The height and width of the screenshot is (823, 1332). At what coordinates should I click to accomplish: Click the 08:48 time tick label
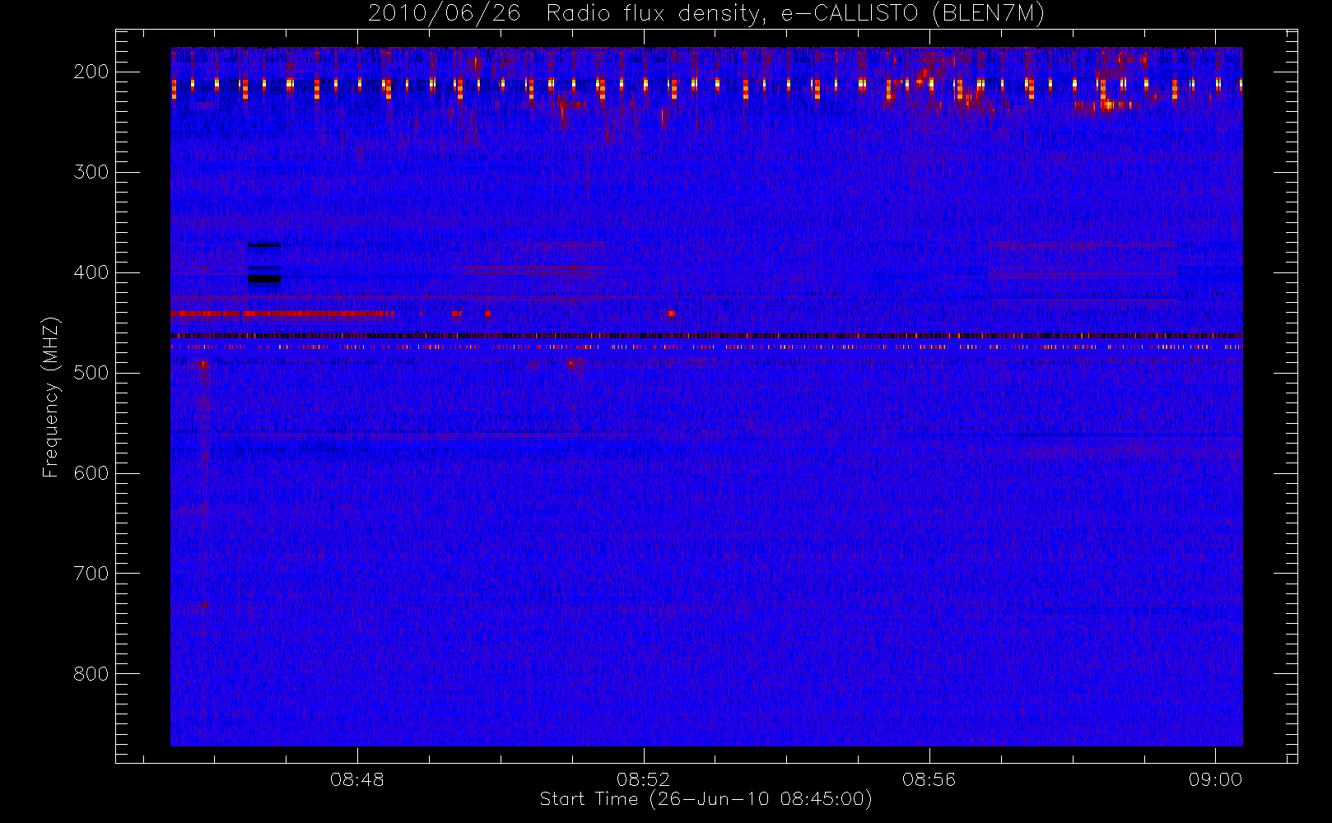(357, 779)
